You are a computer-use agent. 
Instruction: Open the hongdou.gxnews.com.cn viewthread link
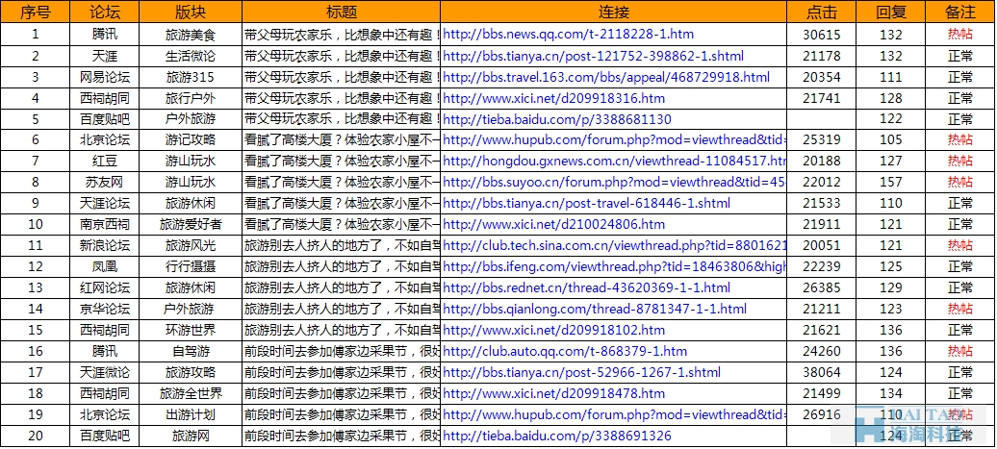tap(614, 162)
